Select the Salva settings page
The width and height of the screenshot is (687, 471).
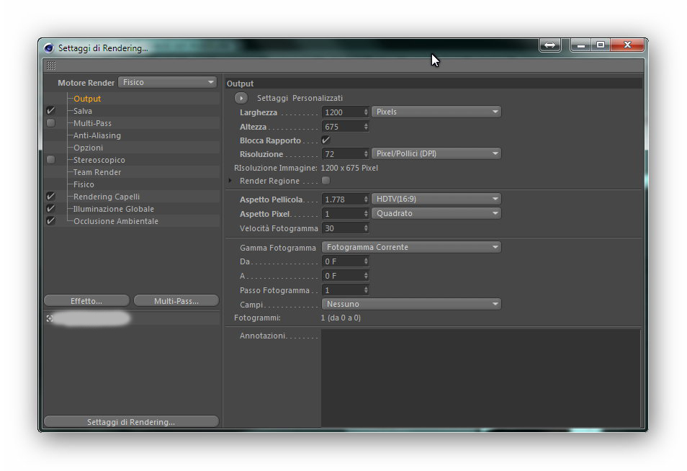[83, 111]
